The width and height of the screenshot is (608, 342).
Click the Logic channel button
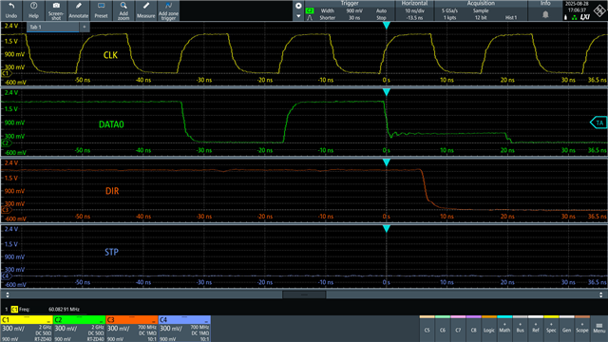[489, 327]
